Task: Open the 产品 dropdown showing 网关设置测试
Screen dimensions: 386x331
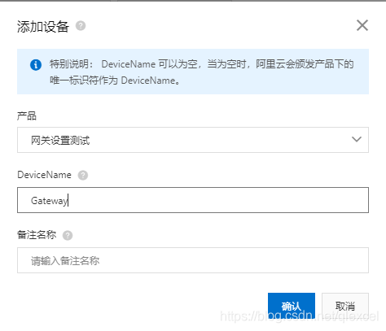Action: (x=193, y=140)
